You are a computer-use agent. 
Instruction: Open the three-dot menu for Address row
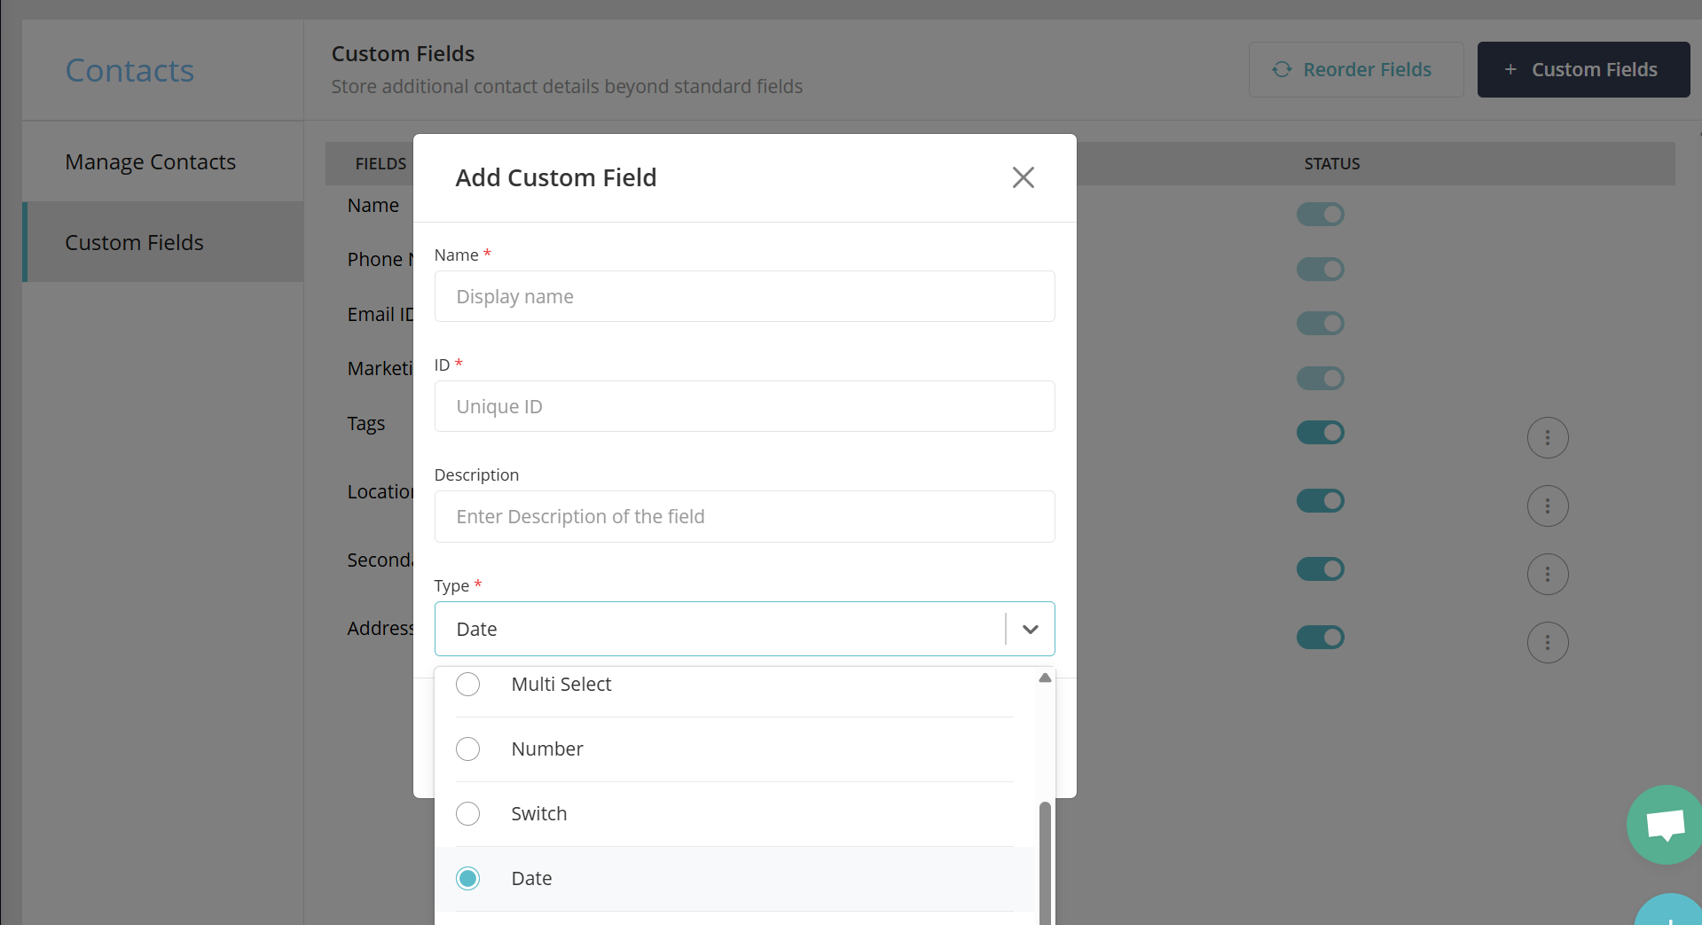[x=1547, y=642]
